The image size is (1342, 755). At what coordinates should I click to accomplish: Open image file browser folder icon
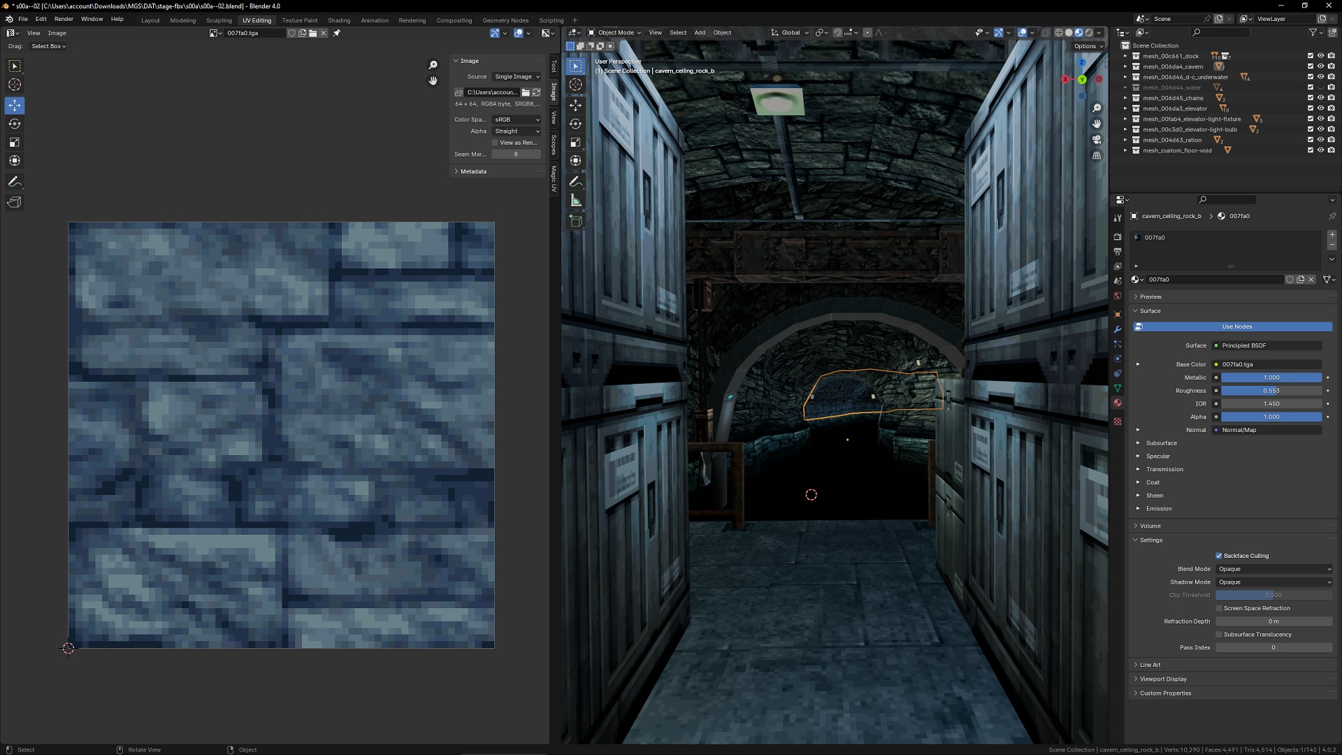coord(526,92)
